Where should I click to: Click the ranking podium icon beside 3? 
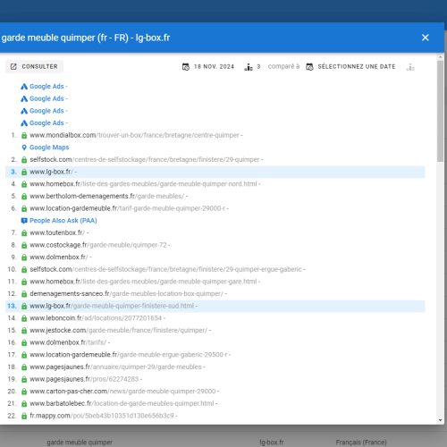point(249,67)
